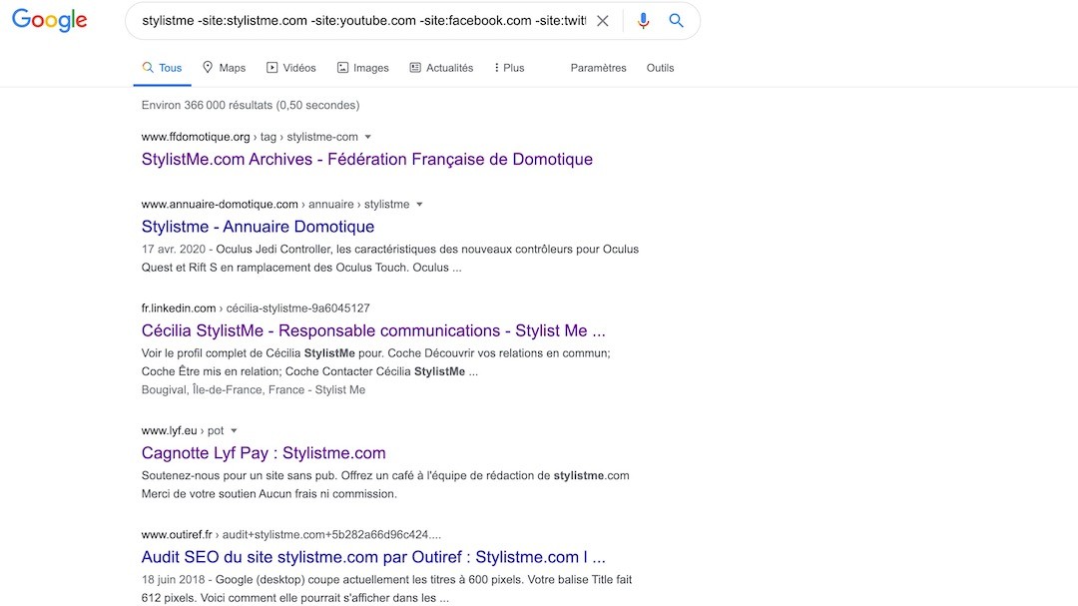Click snippet Voir le profil complet de Cécilia
Screen dimensions: 1078x606
376,361
